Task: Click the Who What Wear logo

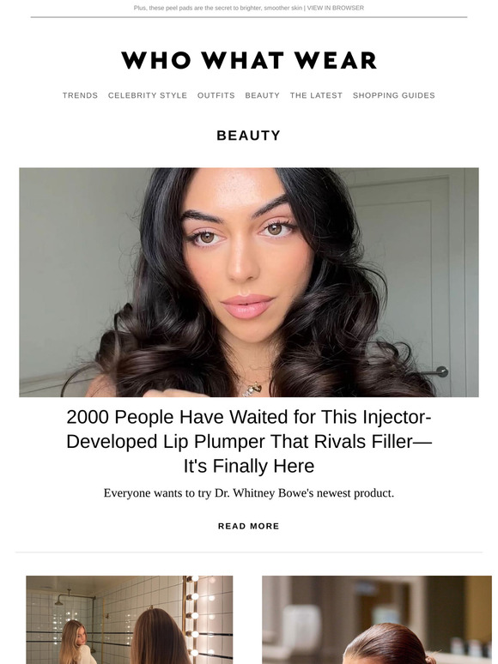Action: click(x=249, y=60)
